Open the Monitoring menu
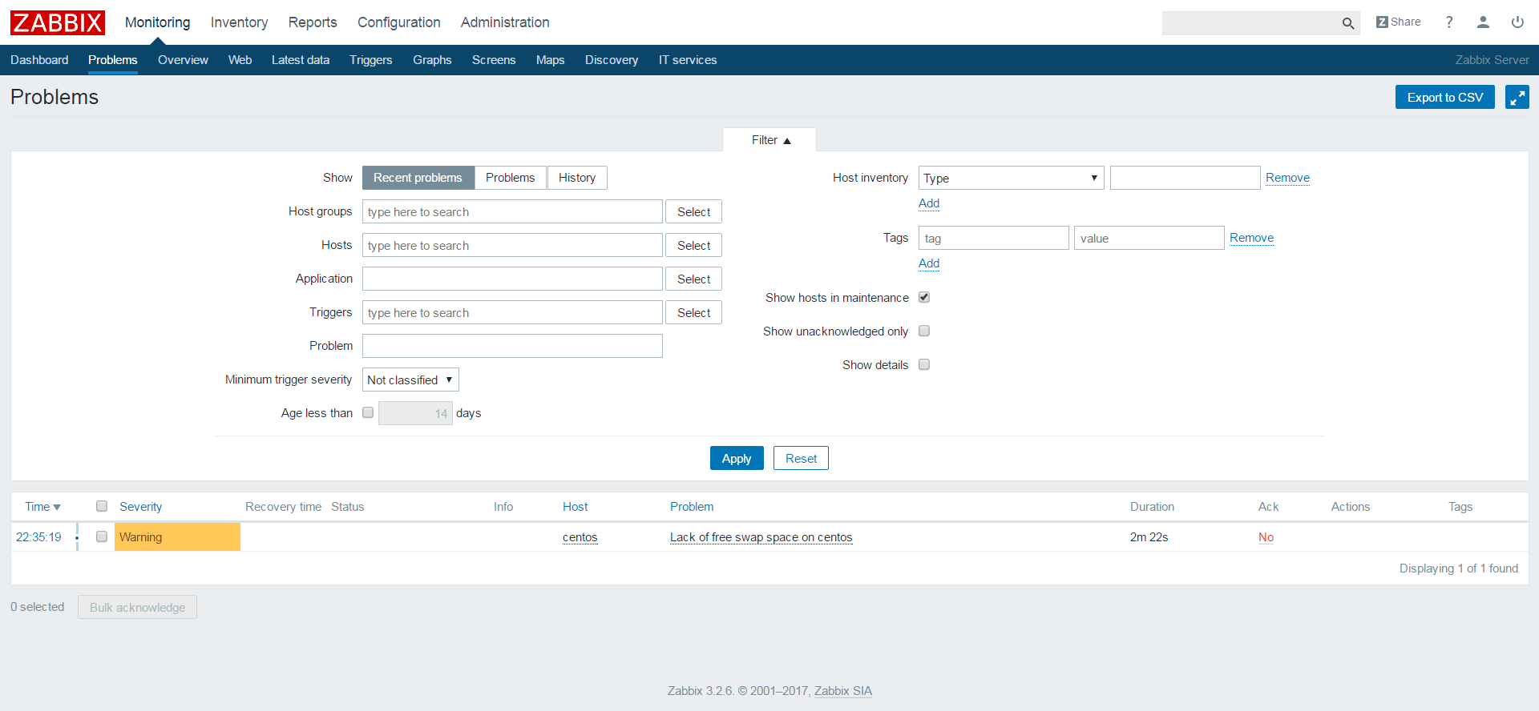The height and width of the screenshot is (711, 1539). (157, 22)
